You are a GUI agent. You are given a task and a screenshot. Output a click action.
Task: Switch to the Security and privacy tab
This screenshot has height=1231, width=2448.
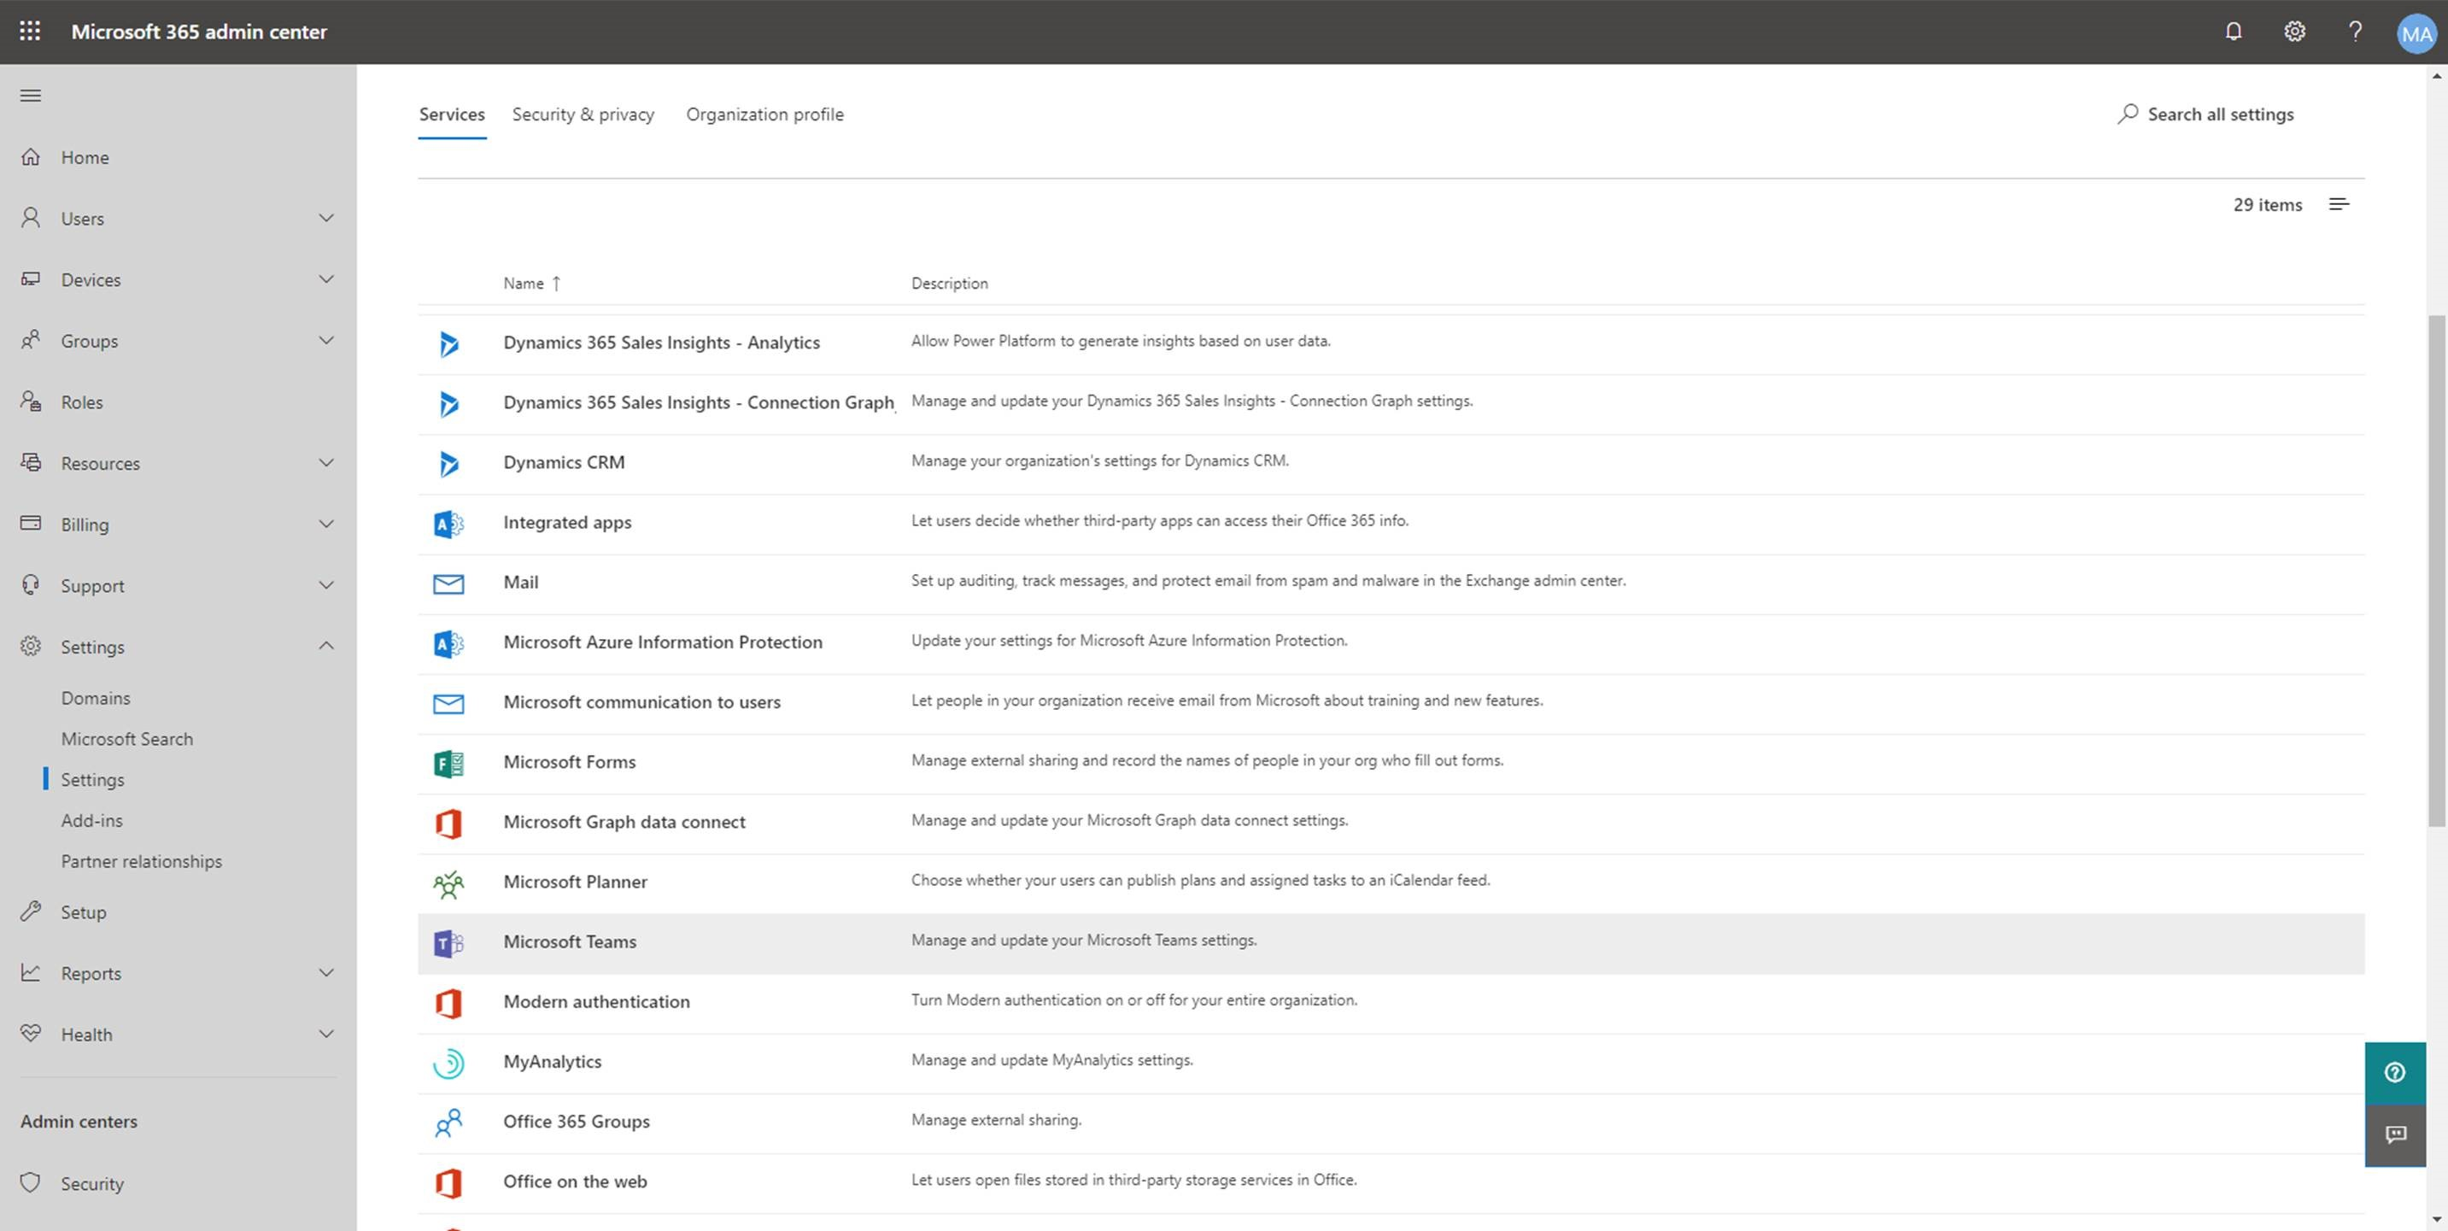[x=583, y=113]
